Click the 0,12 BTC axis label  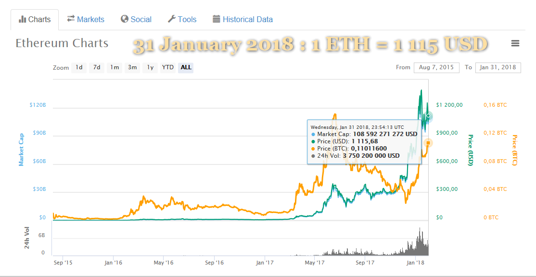coord(495,133)
